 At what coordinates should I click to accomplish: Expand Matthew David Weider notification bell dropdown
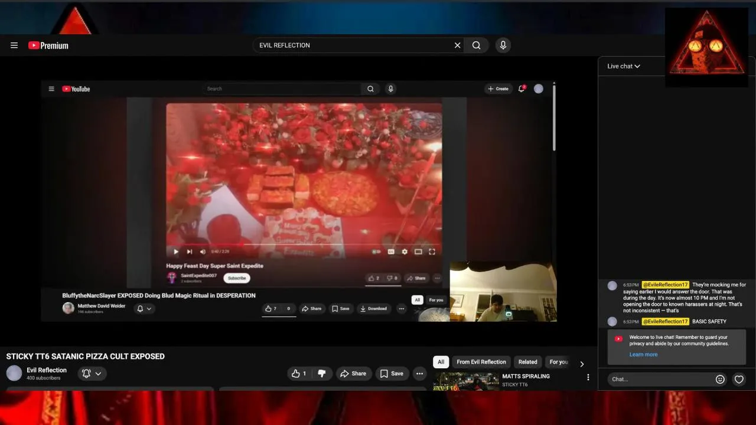click(144, 309)
